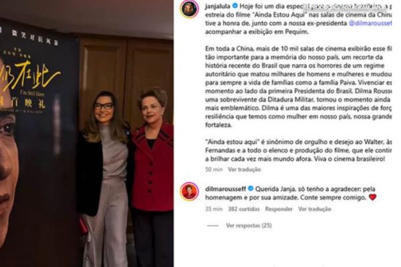The image size is (401, 267).
Task: Translate Dilma's comment via Ver tradução
Action: coord(315,209)
